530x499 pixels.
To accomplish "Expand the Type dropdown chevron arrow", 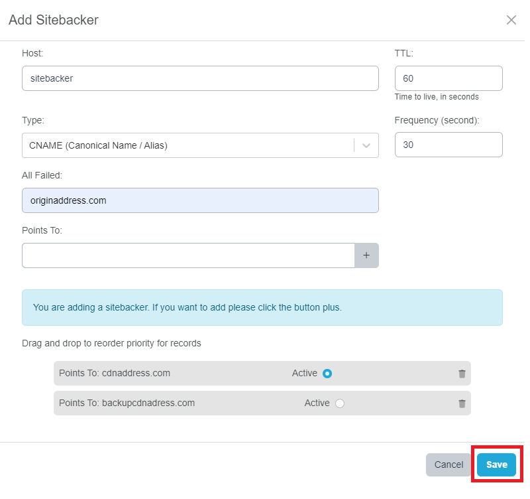I will 366,145.
